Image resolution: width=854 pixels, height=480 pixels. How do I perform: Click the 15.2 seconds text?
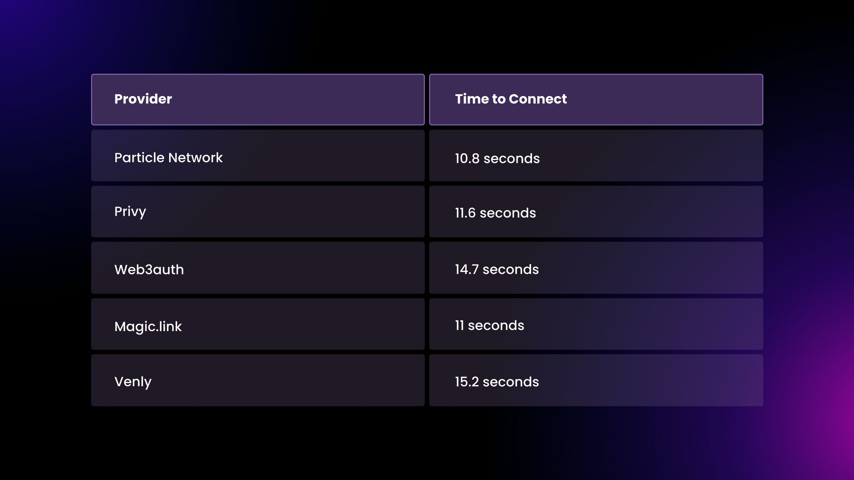(x=497, y=382)
